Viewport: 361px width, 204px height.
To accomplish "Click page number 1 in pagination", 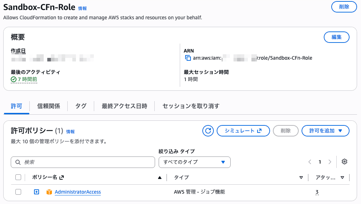I will coord(320,162).
